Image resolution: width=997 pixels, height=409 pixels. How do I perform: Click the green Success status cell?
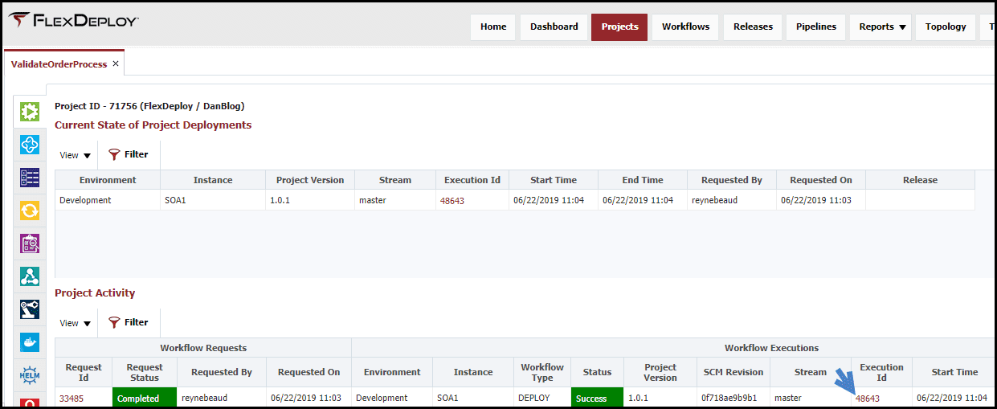597,398
